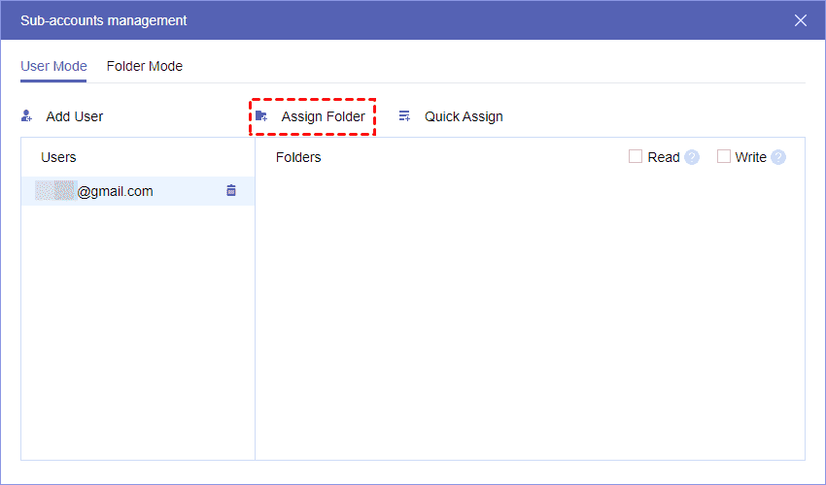This screenshot has width=826, height=485.
Task: Open the help tooltip beside Read
Action: pos(692,157)
